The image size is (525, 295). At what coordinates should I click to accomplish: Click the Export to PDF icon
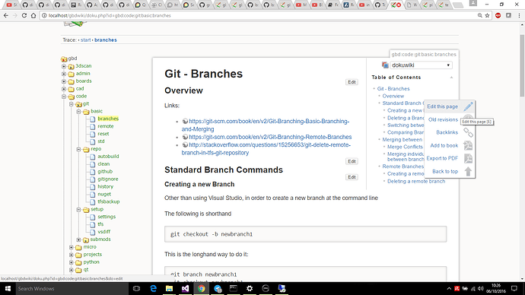468,159
